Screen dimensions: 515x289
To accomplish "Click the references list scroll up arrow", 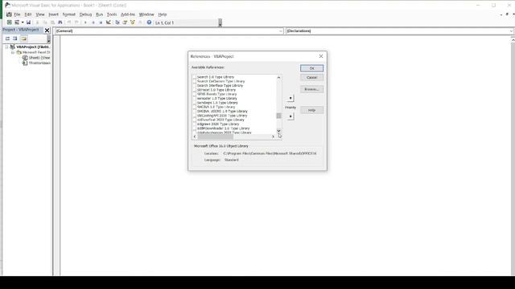I will [279, 77].
